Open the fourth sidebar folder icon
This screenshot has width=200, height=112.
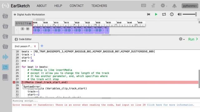5,46
